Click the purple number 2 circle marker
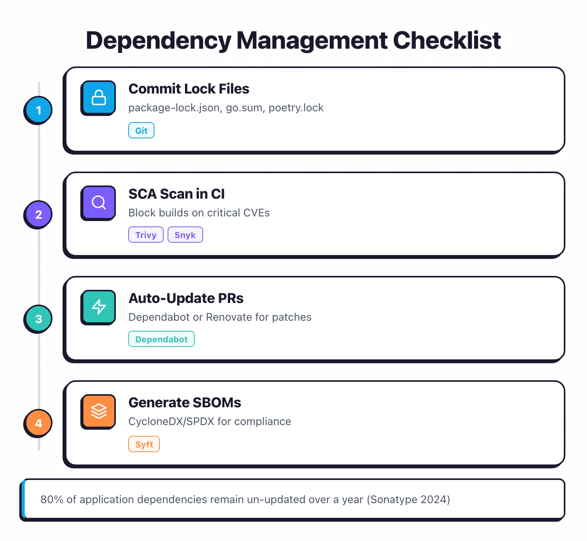The height and width of the screenshot is (541, 587). [x=38, y=214]
